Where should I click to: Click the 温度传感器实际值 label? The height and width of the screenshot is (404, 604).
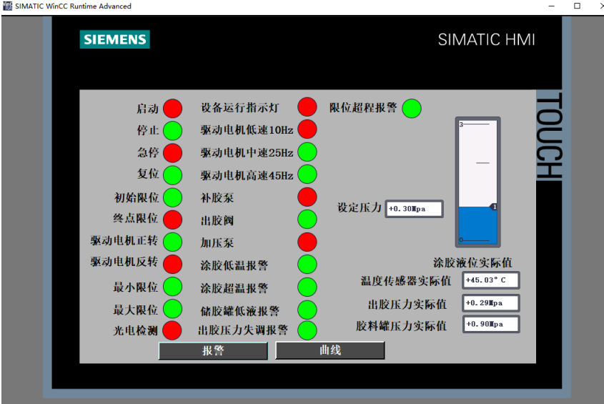405,280
